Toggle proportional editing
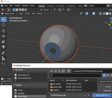Image resolution: width=112 pixels, height=98 pixels. click(68, 10)
